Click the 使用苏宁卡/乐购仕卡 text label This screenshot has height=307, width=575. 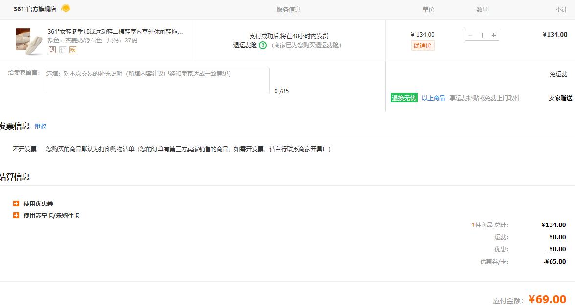coord(51,215)
